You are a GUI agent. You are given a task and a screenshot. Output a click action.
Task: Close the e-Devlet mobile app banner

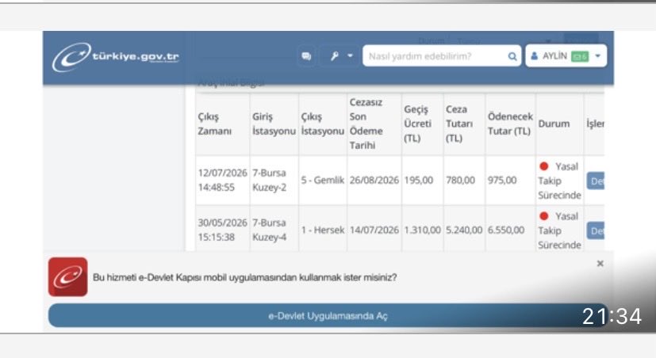coord(600,264)
